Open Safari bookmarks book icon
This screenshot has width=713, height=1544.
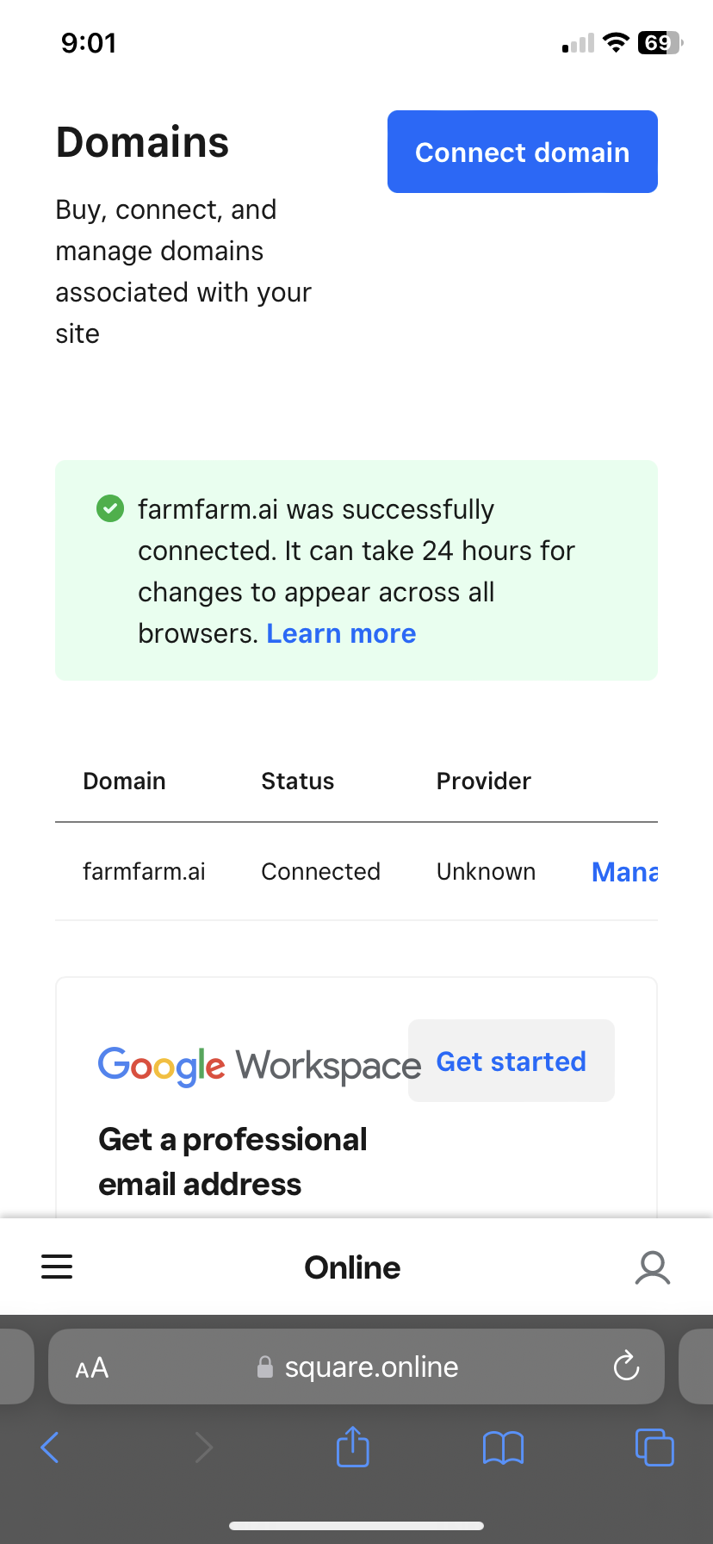click(503, 1447)
